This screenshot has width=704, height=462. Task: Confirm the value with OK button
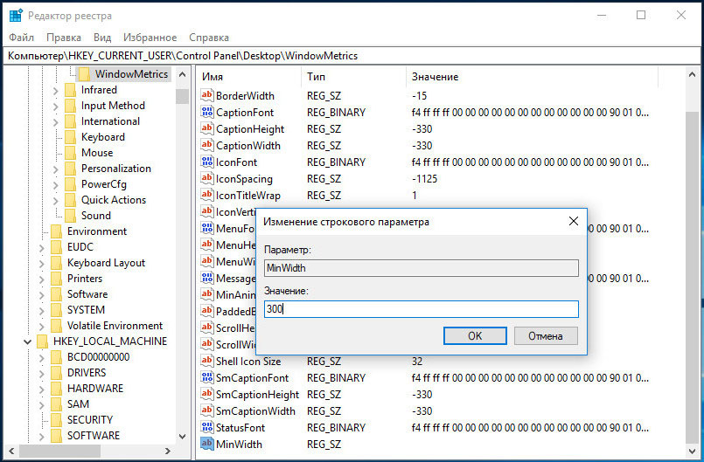[475, 335]
